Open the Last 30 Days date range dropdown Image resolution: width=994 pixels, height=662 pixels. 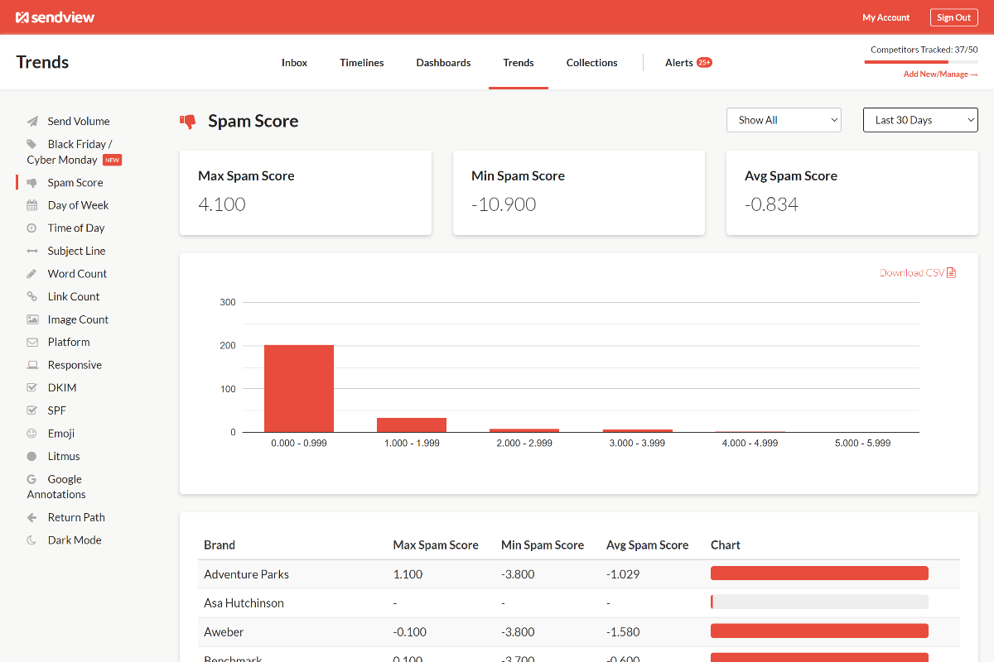point(919,119)
